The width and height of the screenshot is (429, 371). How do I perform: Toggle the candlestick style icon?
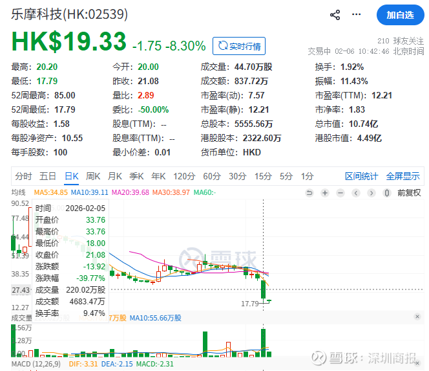(386, 193)
